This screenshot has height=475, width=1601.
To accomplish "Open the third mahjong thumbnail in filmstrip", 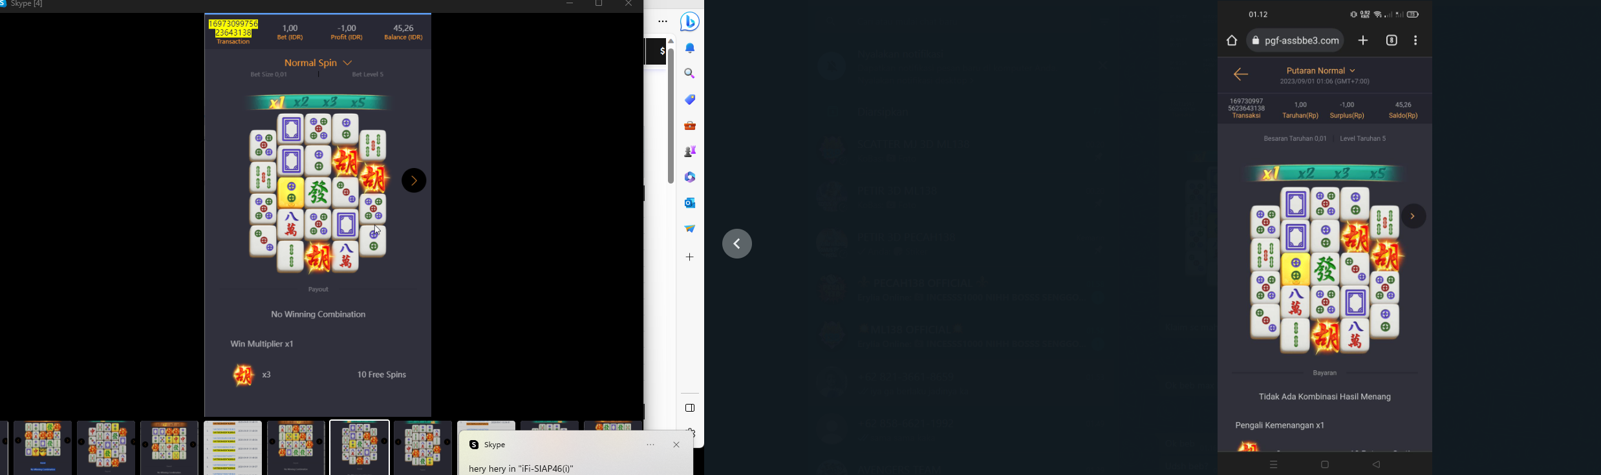I will point(169,448).
